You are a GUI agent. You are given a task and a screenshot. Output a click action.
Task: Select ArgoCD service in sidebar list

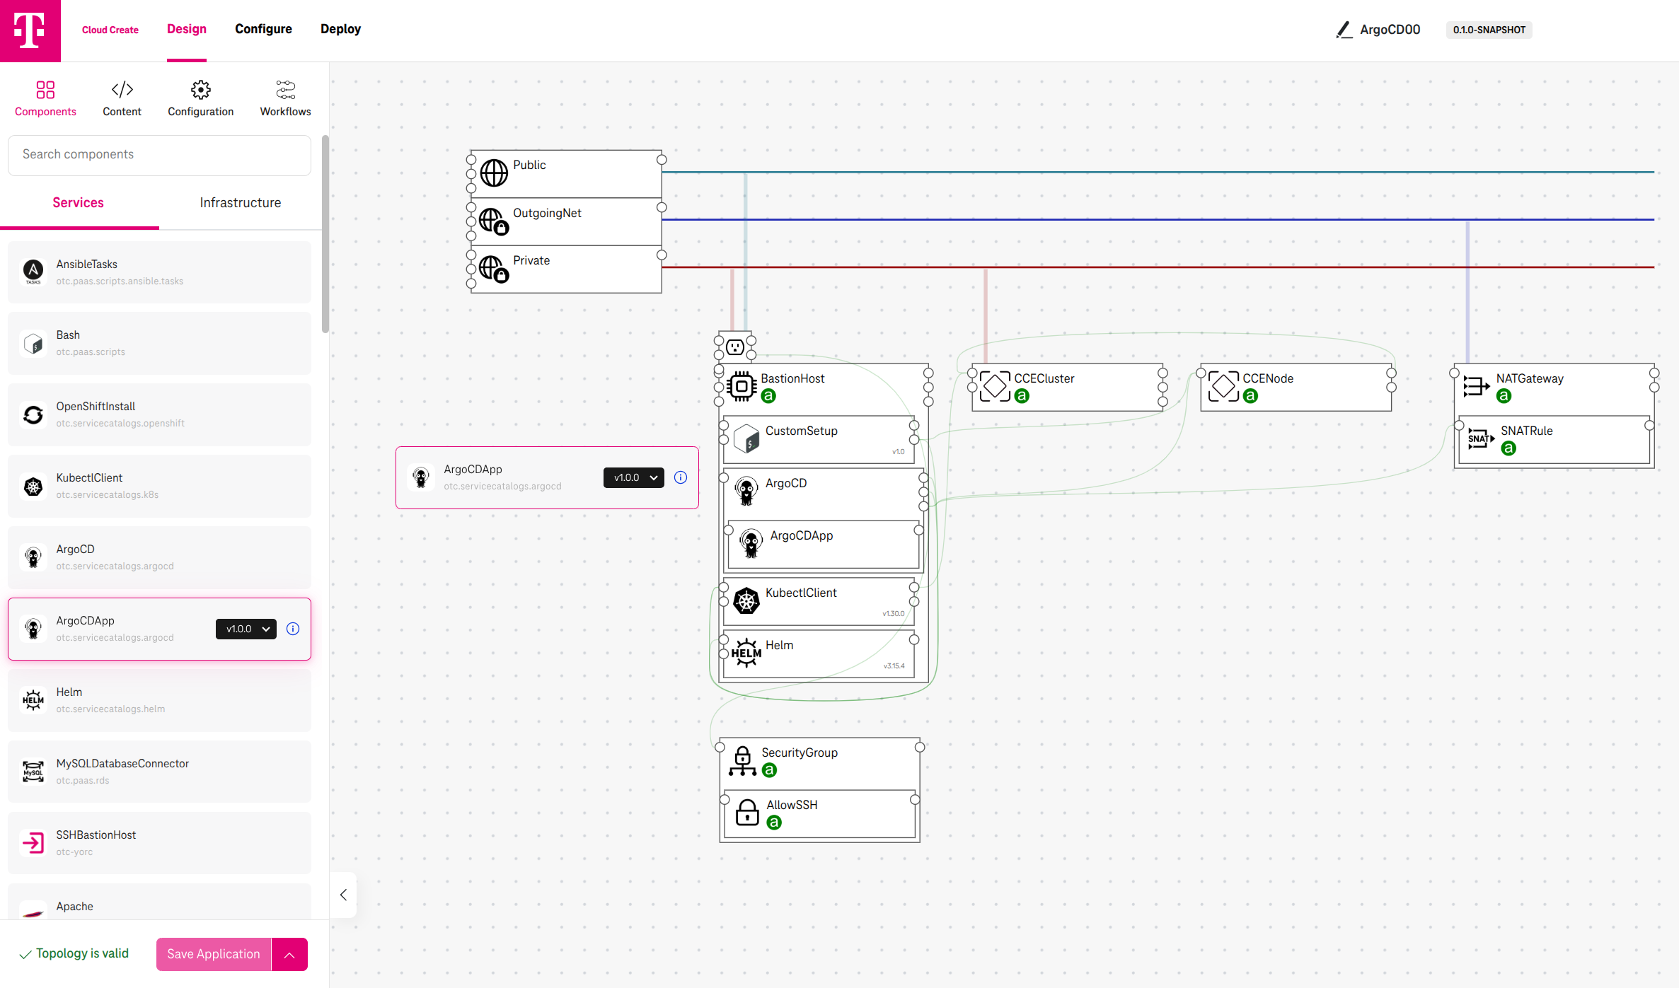coord(159,557)
